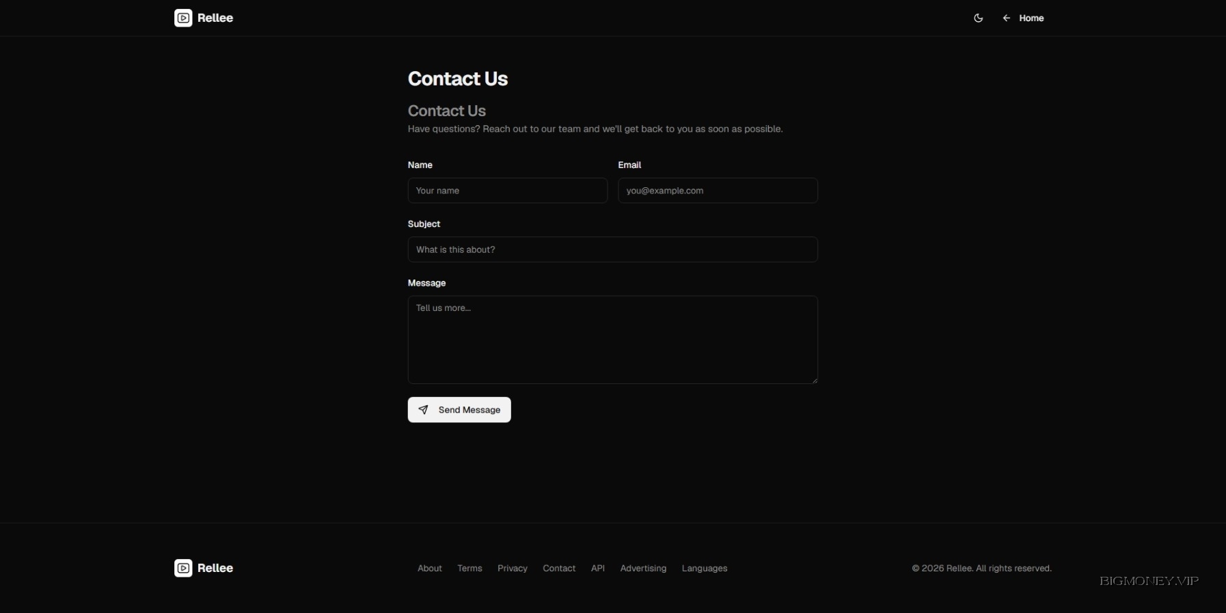Click the back arrow beside Home

click(1006, 18)
